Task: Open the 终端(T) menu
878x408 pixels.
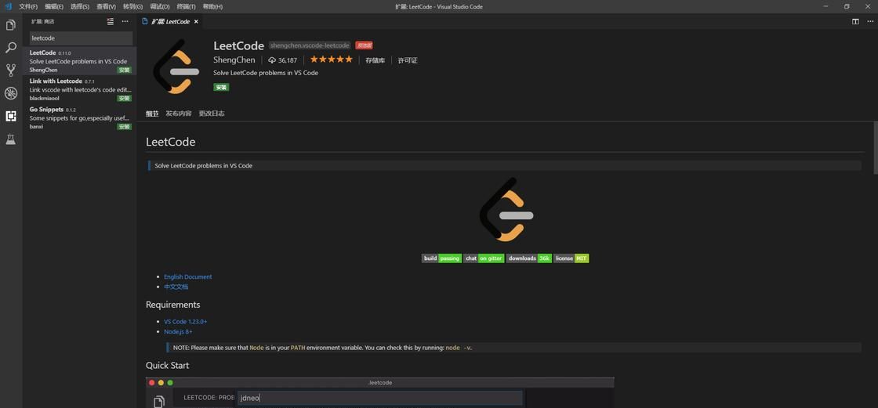Action: (186, 7)
